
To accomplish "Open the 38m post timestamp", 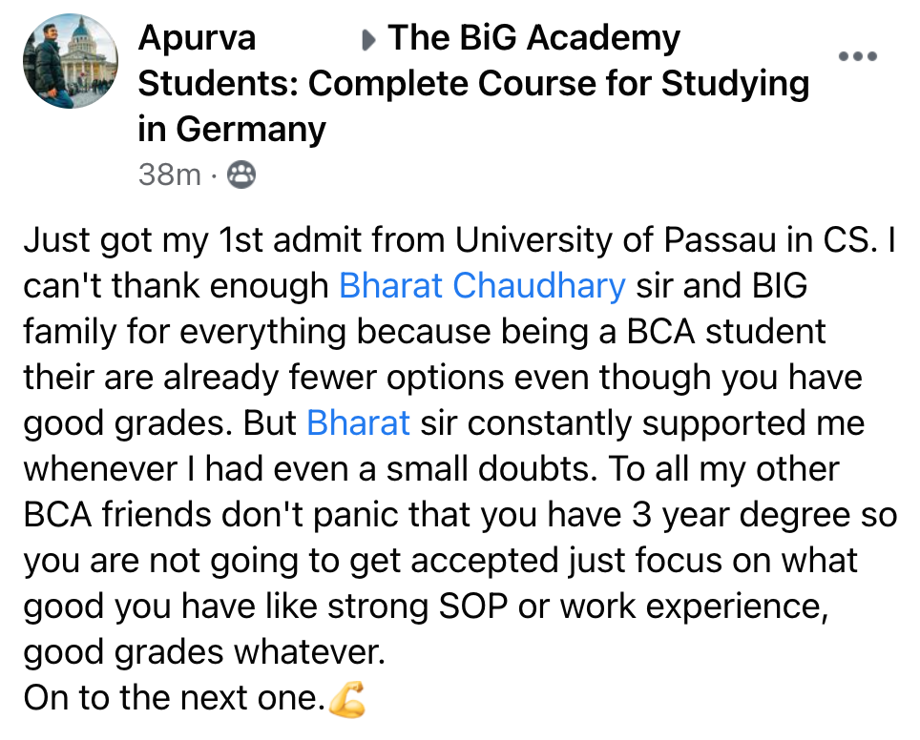I will click(x=170, y=175).
